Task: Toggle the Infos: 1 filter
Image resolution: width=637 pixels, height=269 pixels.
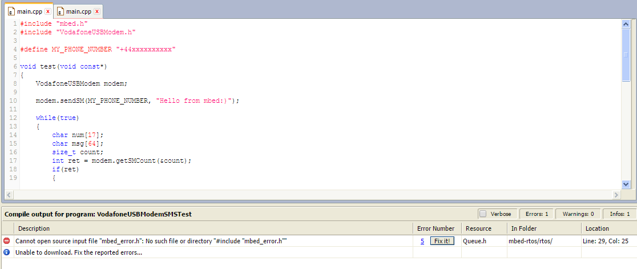Action: pos(619,214)
